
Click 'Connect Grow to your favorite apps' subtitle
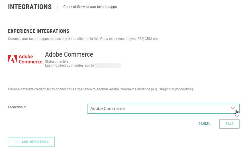pos(90,7)
